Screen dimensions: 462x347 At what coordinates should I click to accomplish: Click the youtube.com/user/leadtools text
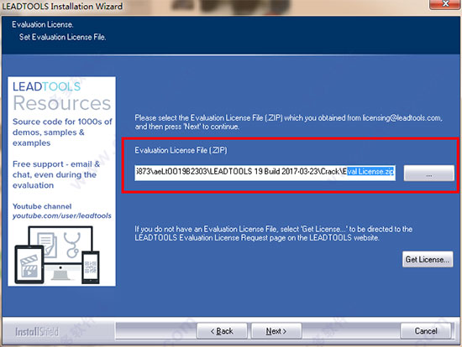click(62, 216)
